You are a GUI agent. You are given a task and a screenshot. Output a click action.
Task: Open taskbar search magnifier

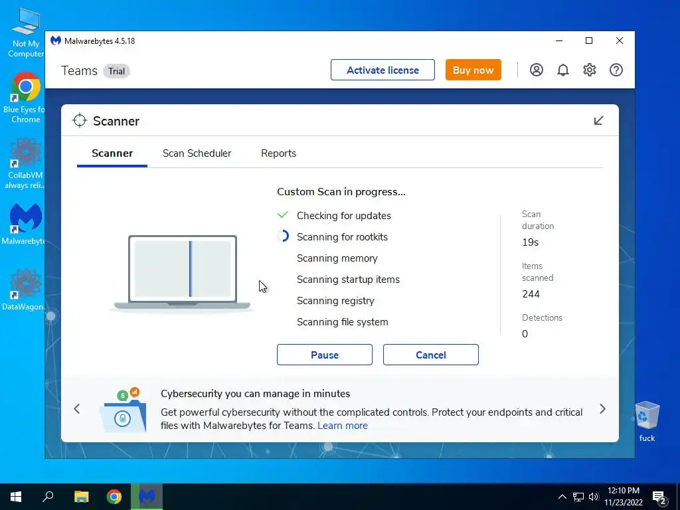pyautogui.click(x=48, y=497)
